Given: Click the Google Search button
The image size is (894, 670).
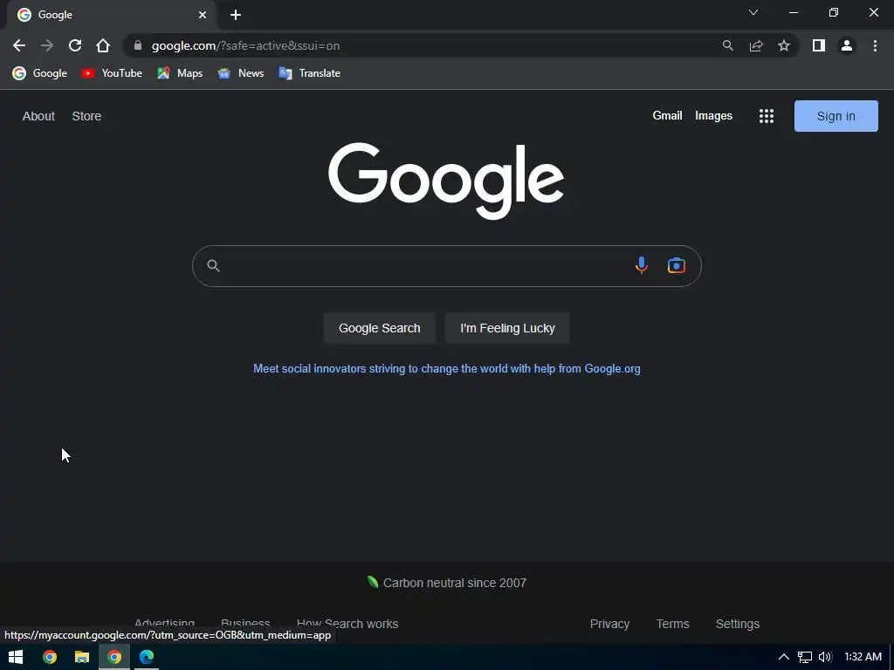Looking at the screenshot, I should point(379,328).
